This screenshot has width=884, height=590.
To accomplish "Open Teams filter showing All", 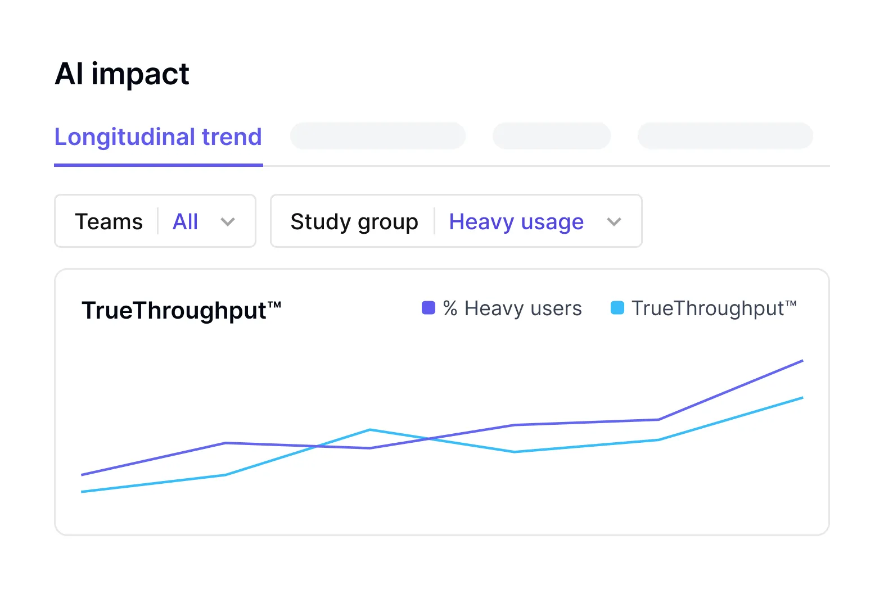I will 155,221.
